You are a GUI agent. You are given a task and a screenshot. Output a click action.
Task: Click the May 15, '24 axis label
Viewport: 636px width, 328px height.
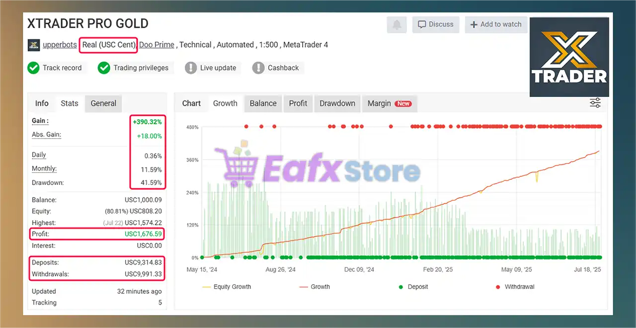202,269
